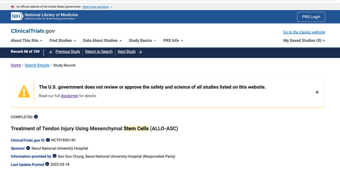Screen dimensions: 340x169
Task: Click info icon beside ClinicalTrials.gov ID
Action: pos(48,140)
